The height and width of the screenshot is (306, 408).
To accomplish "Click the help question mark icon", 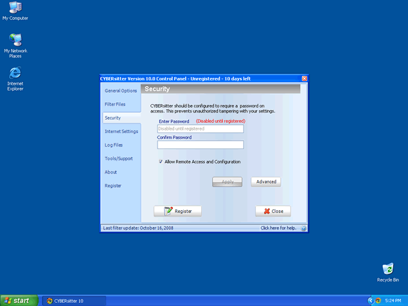I will 303,228.
